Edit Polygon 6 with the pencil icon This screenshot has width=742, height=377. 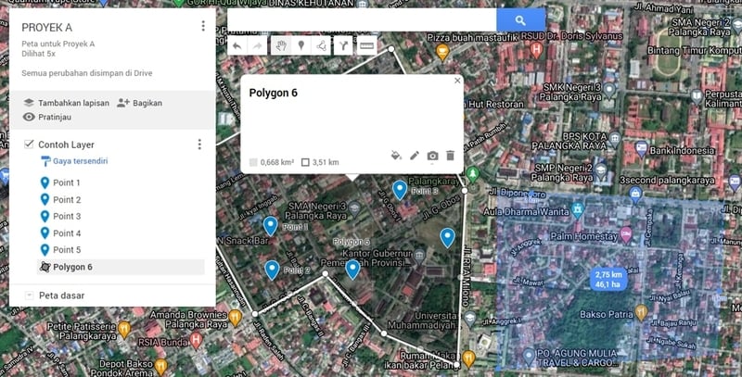click(x=415, y=156)
